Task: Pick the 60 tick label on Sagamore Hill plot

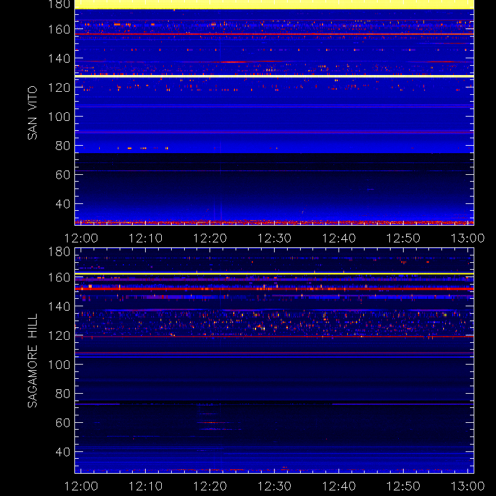Action: pos(63,423)
